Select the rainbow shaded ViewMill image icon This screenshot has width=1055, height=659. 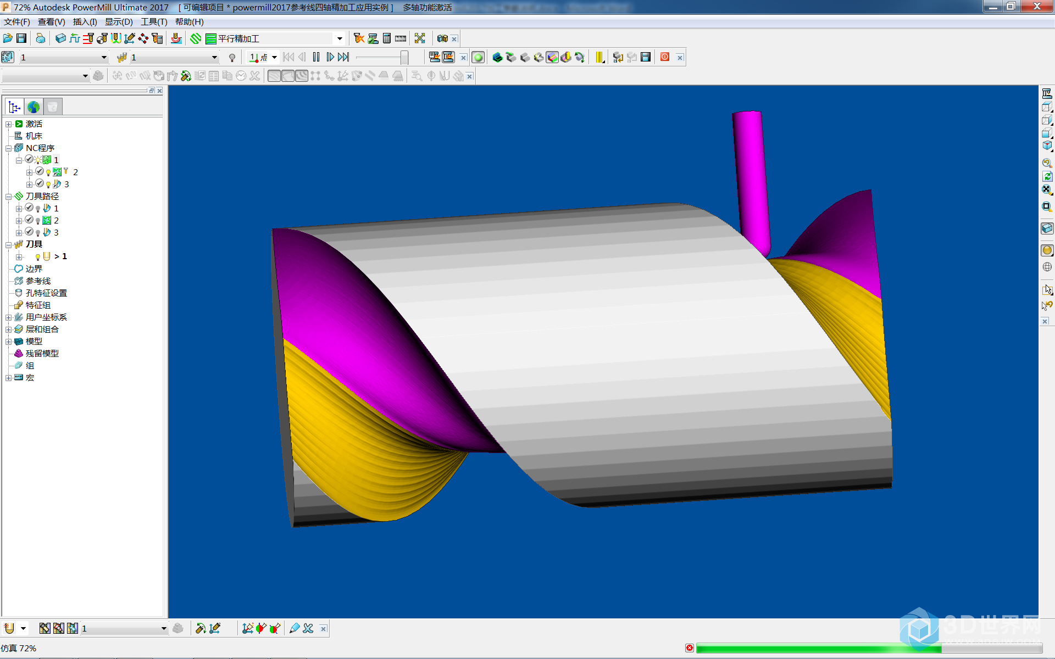552,58
